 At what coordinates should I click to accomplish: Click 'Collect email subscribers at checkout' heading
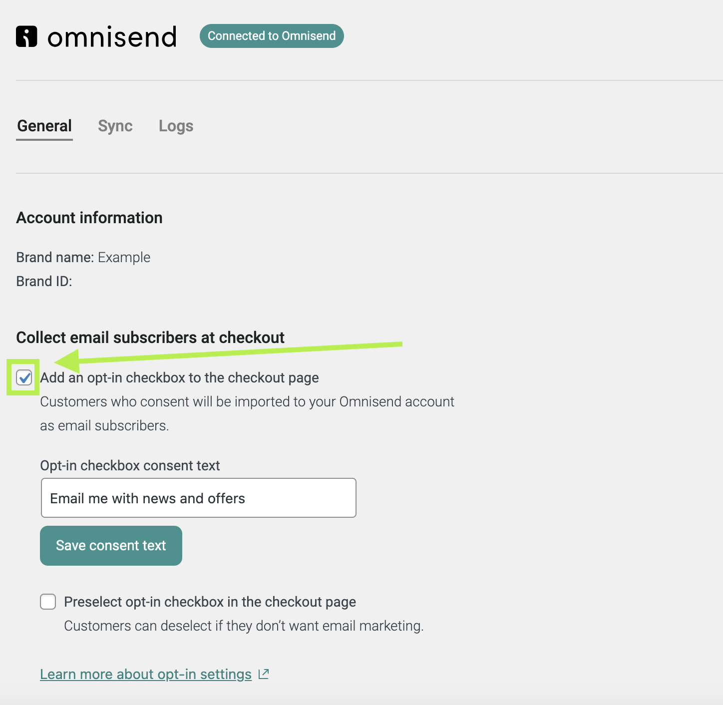pos(150,338)
